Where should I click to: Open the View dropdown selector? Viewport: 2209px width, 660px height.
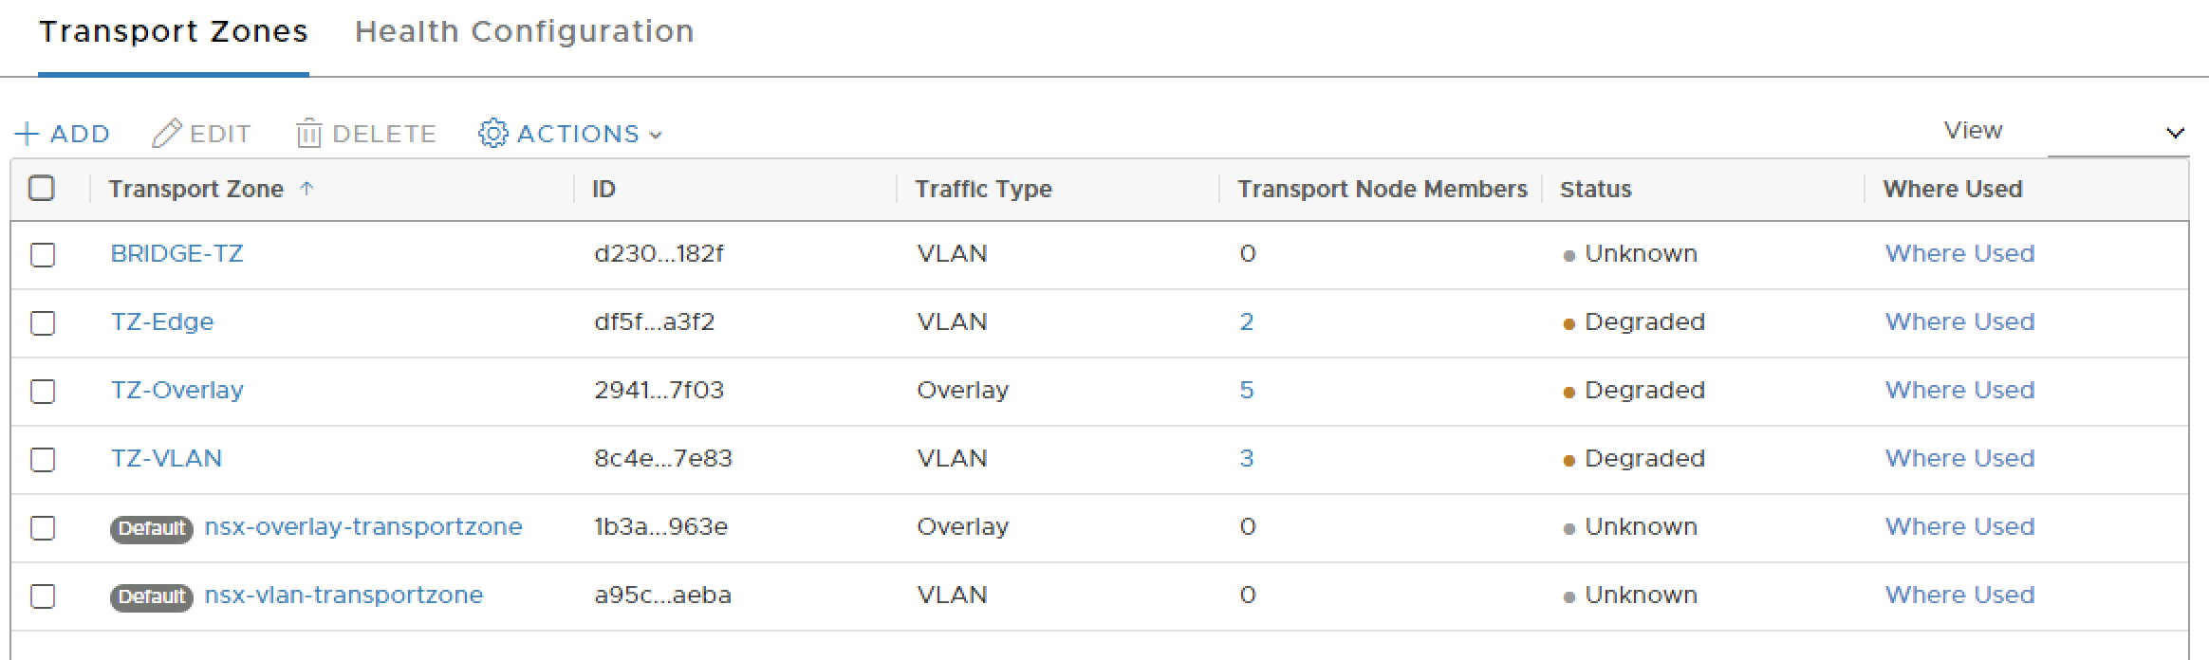pos(2118,133)
